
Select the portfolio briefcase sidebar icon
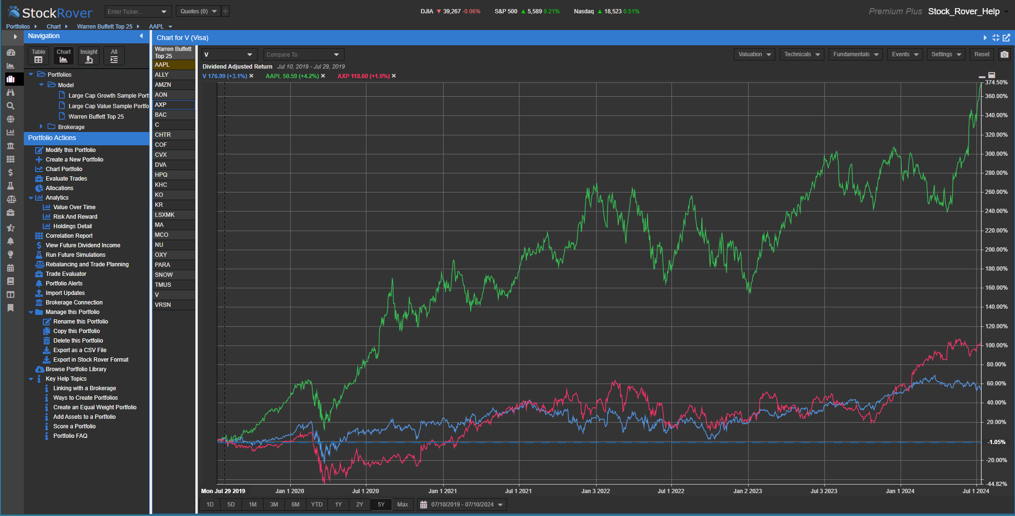(x=10, y=79)
